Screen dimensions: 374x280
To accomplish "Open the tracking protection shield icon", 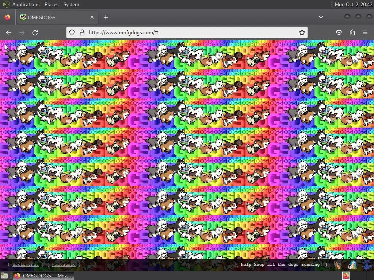I will click(x=72, y=32).
